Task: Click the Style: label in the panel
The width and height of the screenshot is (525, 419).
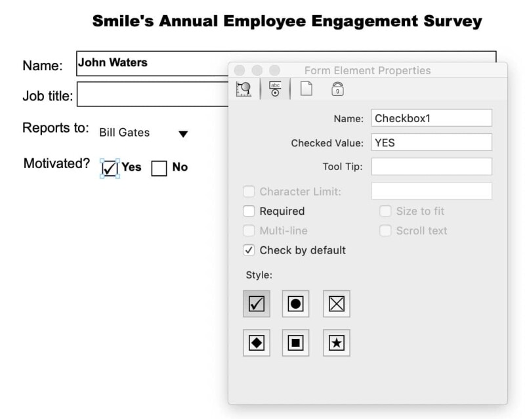Action: coord(259,275)
